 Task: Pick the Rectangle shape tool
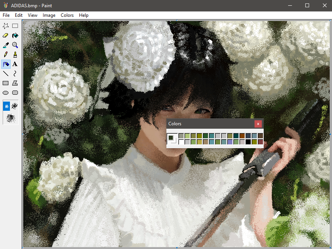point(6,83)
